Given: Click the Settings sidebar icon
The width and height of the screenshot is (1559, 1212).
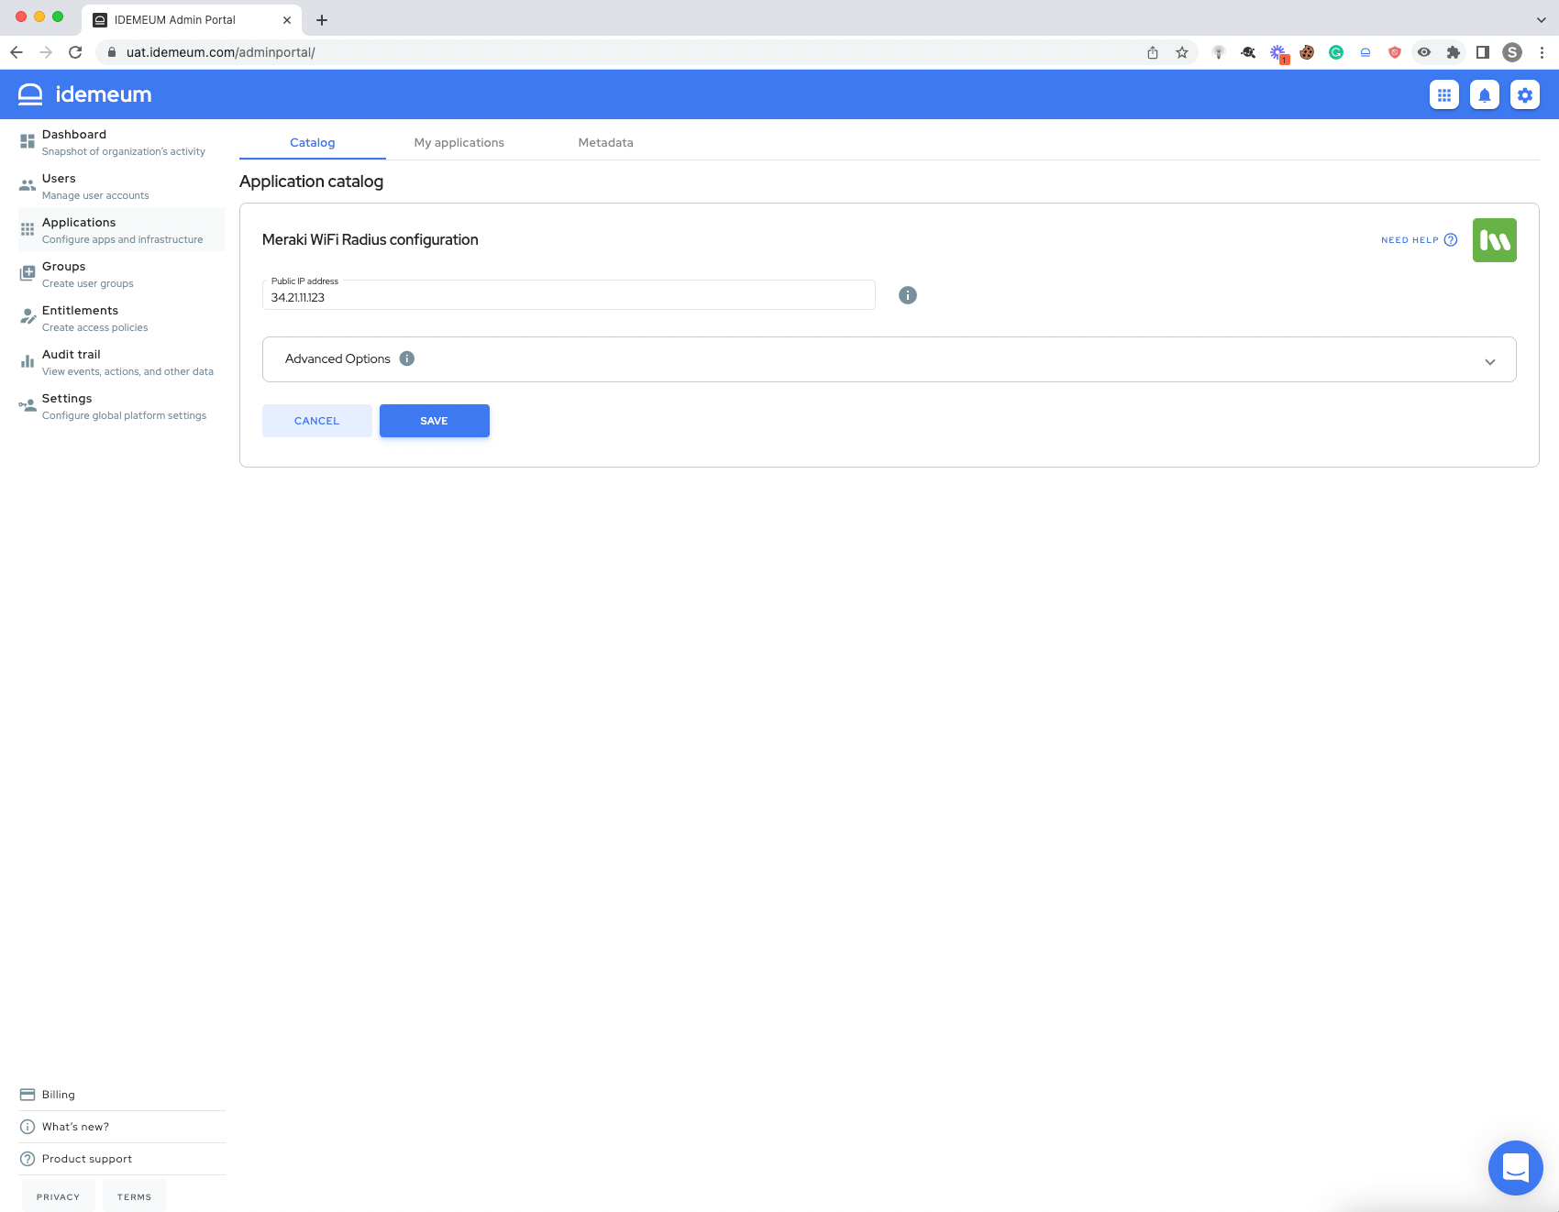Looking at the screenshot, I should [28, 405].
